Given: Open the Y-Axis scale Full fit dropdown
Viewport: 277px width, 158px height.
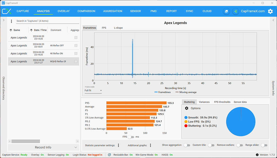Looking at the screenshot, I should point(93,91).
